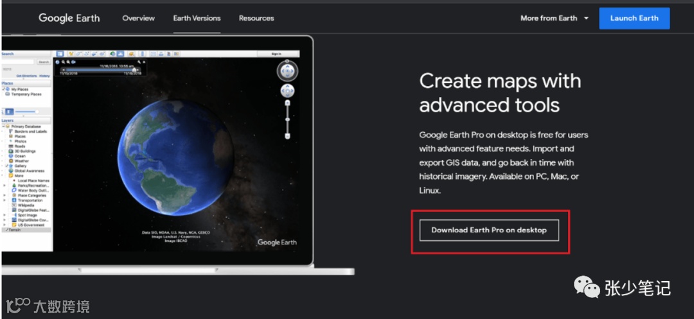Click the Record a Tour toolbar icon
This screenshot has width=694, height=319.
tap(102, 54)
